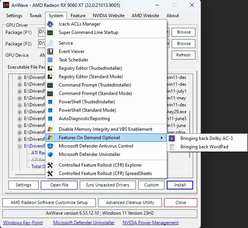This screenshot has width=248, height=228.
Task: Click Sync Unpacked Drivers button
Action: click(x=108, y=185)
